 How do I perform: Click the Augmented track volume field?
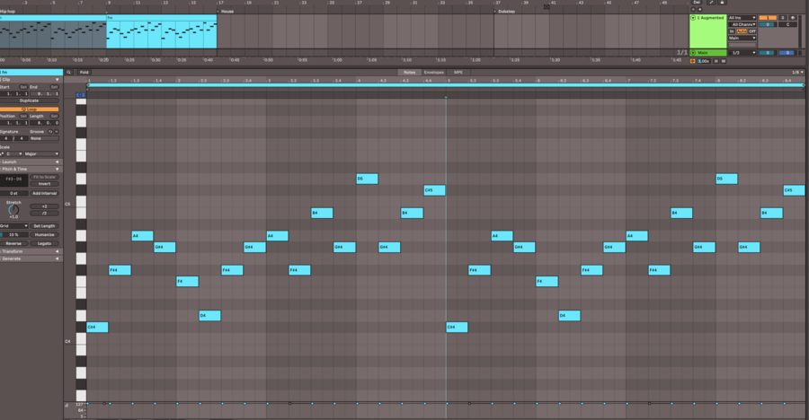click(x=768, y=25)
